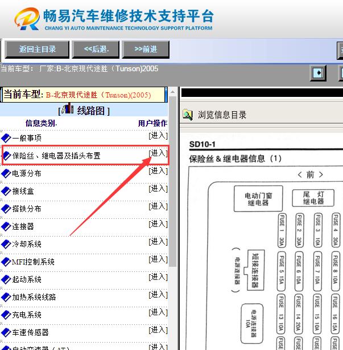Click the book icon beside 保险丝、继电器及插头布置
This screenshot has height=350, width=343.
coord(7,156)
